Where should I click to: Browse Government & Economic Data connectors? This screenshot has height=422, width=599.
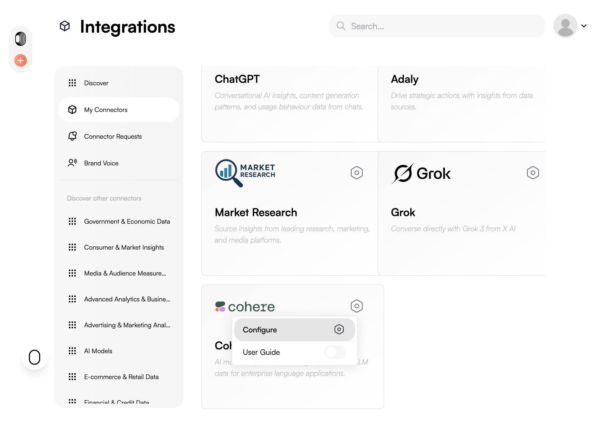point(127,222)
